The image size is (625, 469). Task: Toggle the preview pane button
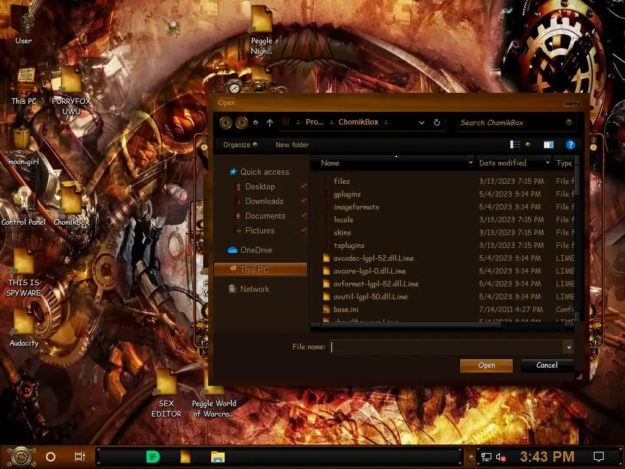[549, 145]
